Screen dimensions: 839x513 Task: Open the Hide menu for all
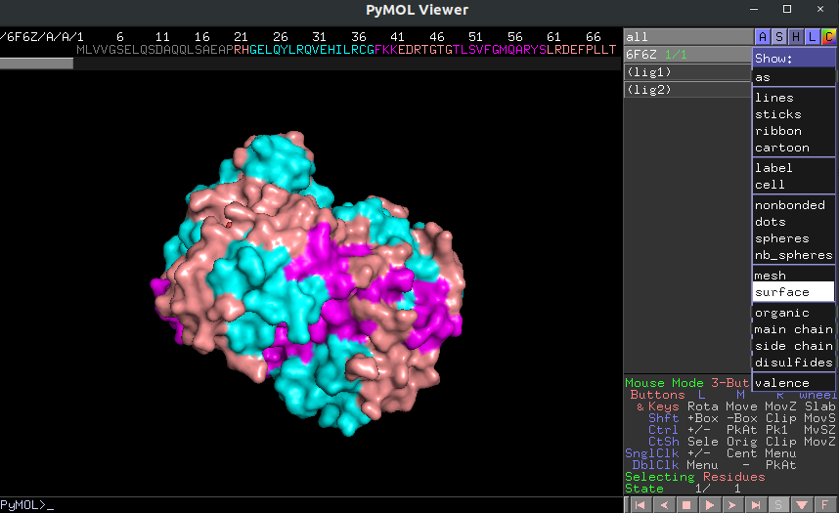(796, 37)
